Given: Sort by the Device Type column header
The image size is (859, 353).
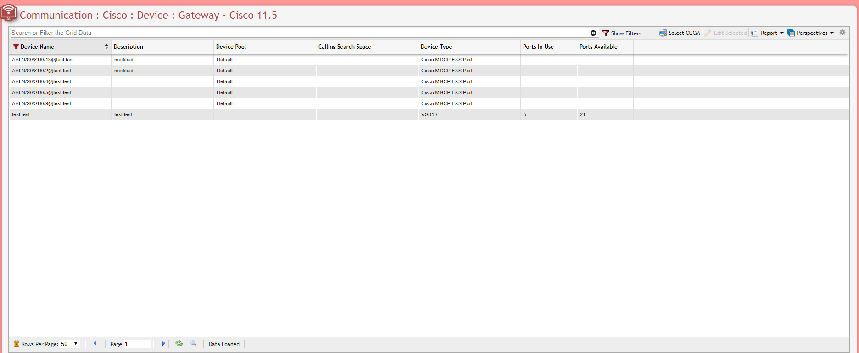Looking at the screenshot, I should pos(436,47).
